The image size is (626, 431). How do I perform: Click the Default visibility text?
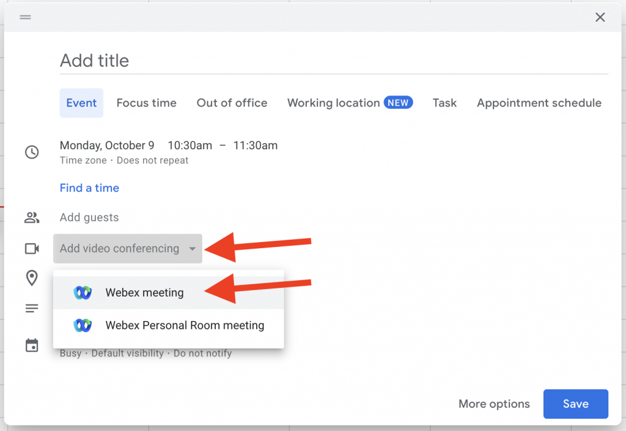pos(128,353)
